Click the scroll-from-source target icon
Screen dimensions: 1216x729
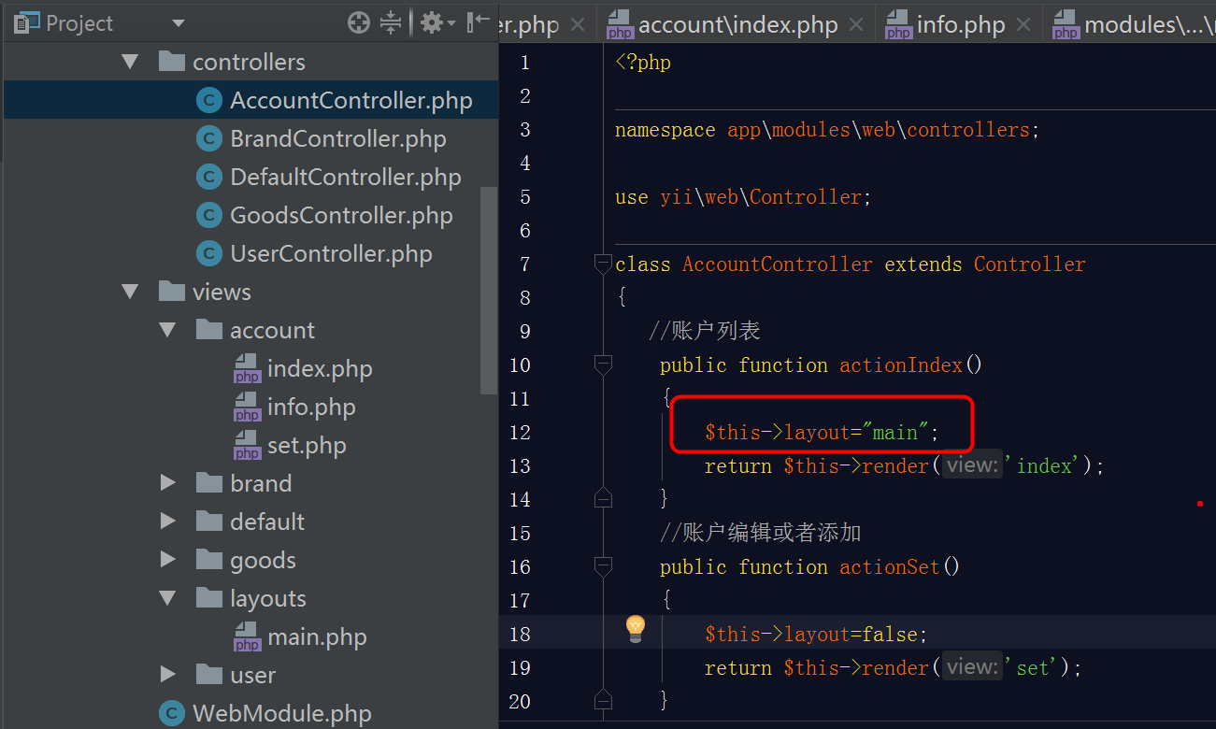359,23
